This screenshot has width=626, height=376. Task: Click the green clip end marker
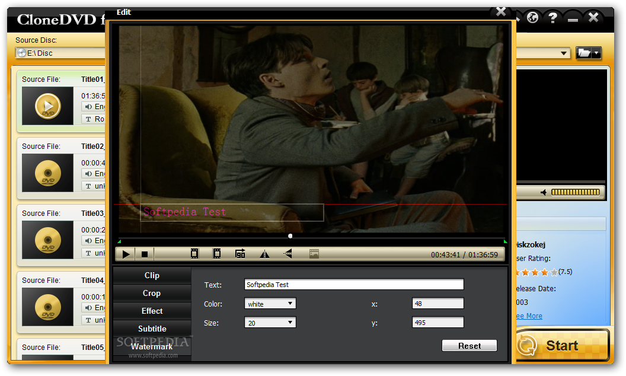(506, 241)
